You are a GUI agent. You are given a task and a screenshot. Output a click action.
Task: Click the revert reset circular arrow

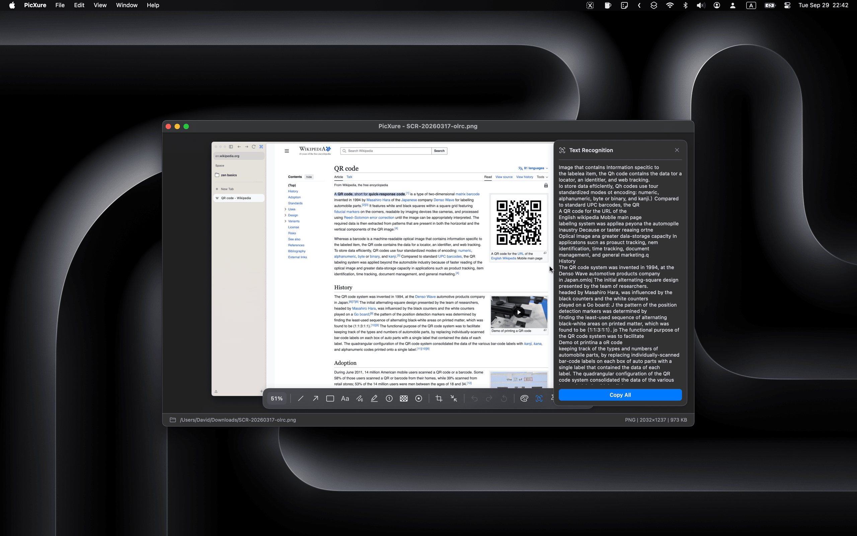[503, 398]
